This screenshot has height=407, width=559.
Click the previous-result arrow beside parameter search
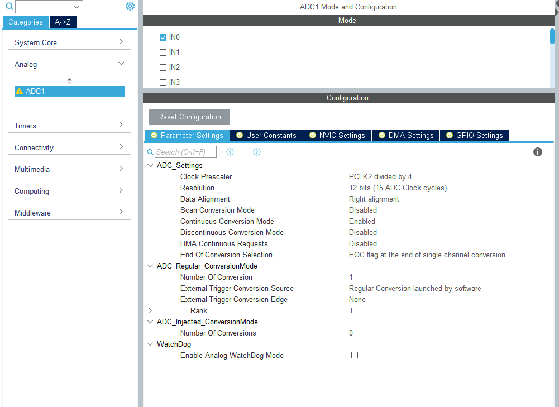(230, 151)
